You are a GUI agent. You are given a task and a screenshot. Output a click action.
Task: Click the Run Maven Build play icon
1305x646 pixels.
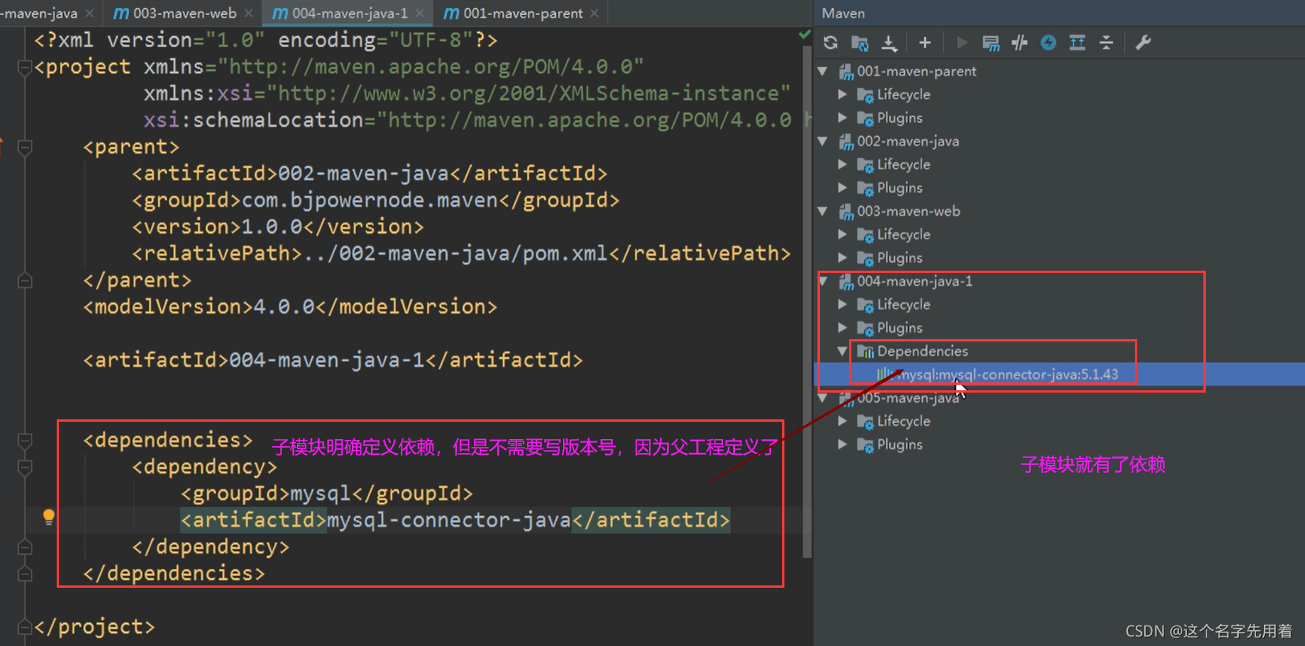click(961, 42)
